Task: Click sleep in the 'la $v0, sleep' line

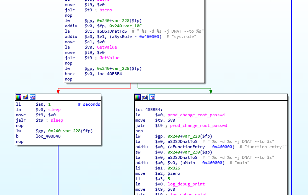Action: pyautogui.click(x=54, y=110)
